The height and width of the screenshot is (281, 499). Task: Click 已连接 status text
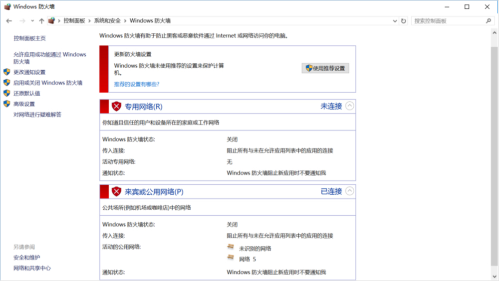pos(331,191)
